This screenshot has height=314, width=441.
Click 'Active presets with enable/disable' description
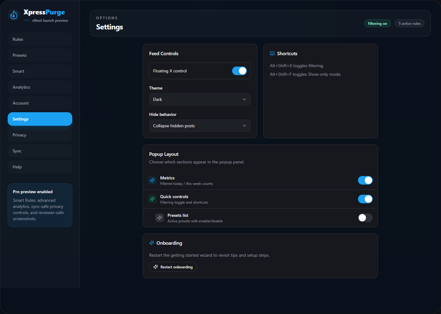coord(195,221)
